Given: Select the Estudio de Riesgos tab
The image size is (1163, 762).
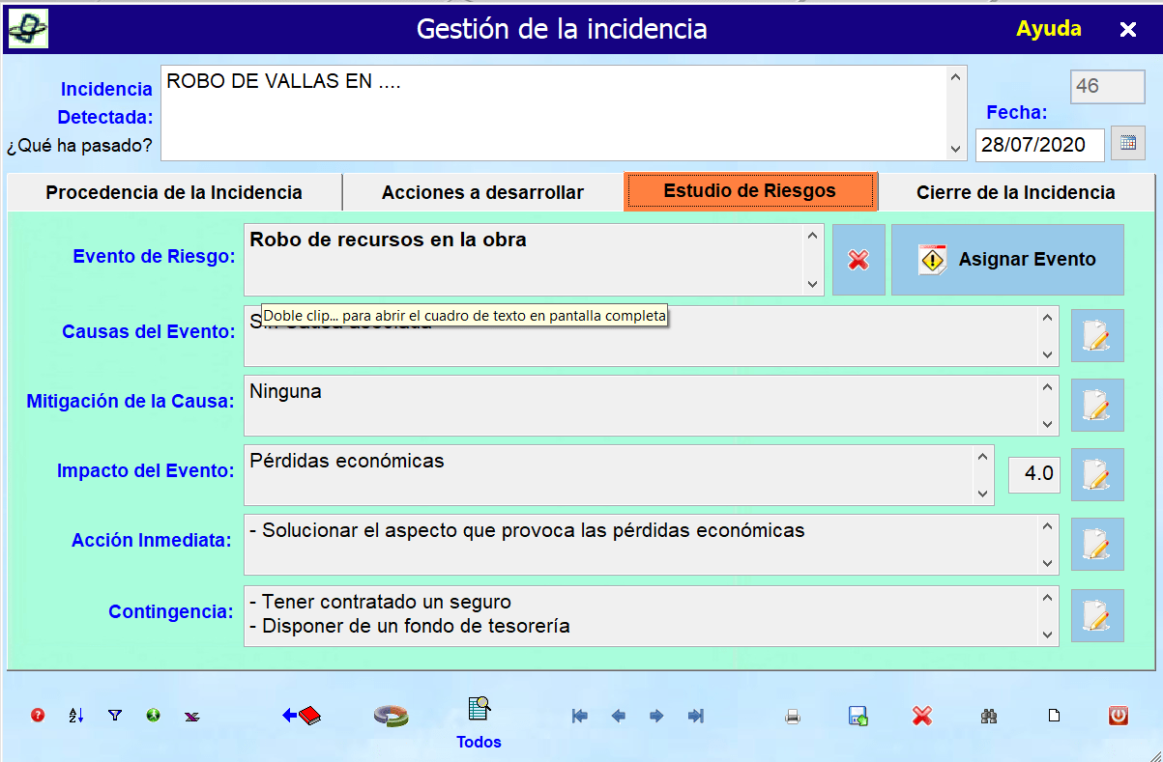Looking at the screenshot, I should 750,191.
